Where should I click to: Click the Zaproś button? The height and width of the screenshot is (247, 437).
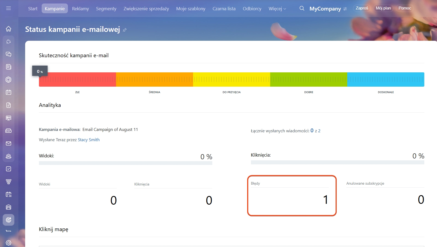pyautogui.click(x=362, y=8)
